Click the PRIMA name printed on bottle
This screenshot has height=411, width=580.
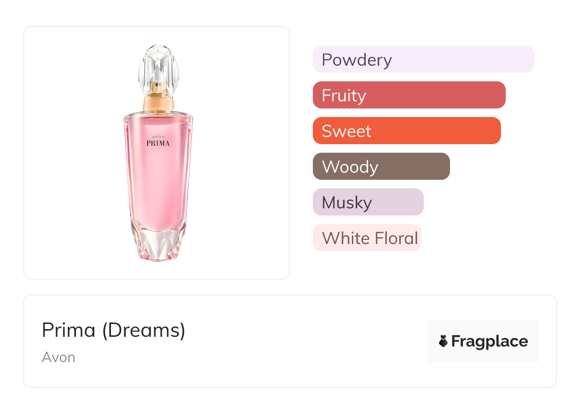click(158, 143)
